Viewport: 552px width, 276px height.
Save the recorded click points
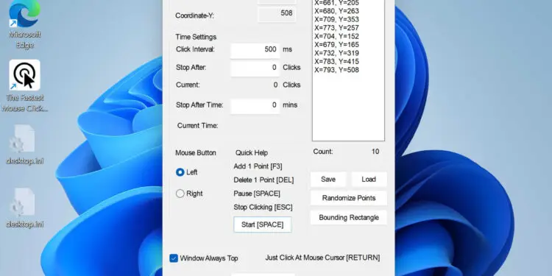click(x=328, y=179)
